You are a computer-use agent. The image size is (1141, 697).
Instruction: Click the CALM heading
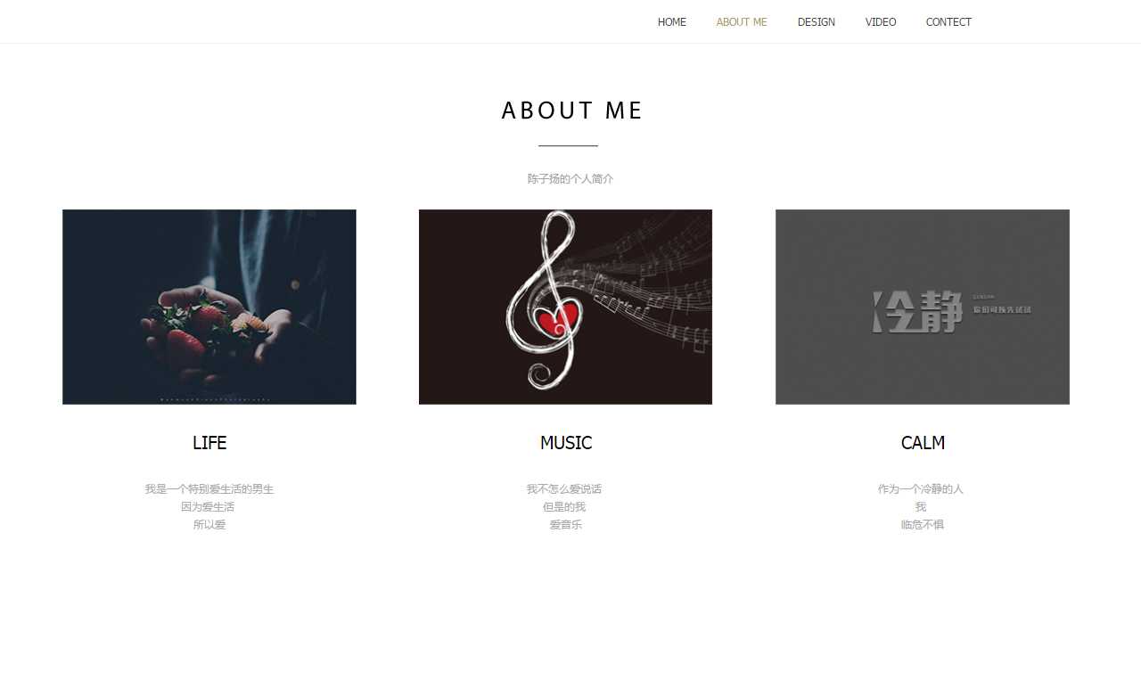tap(923, 443)
